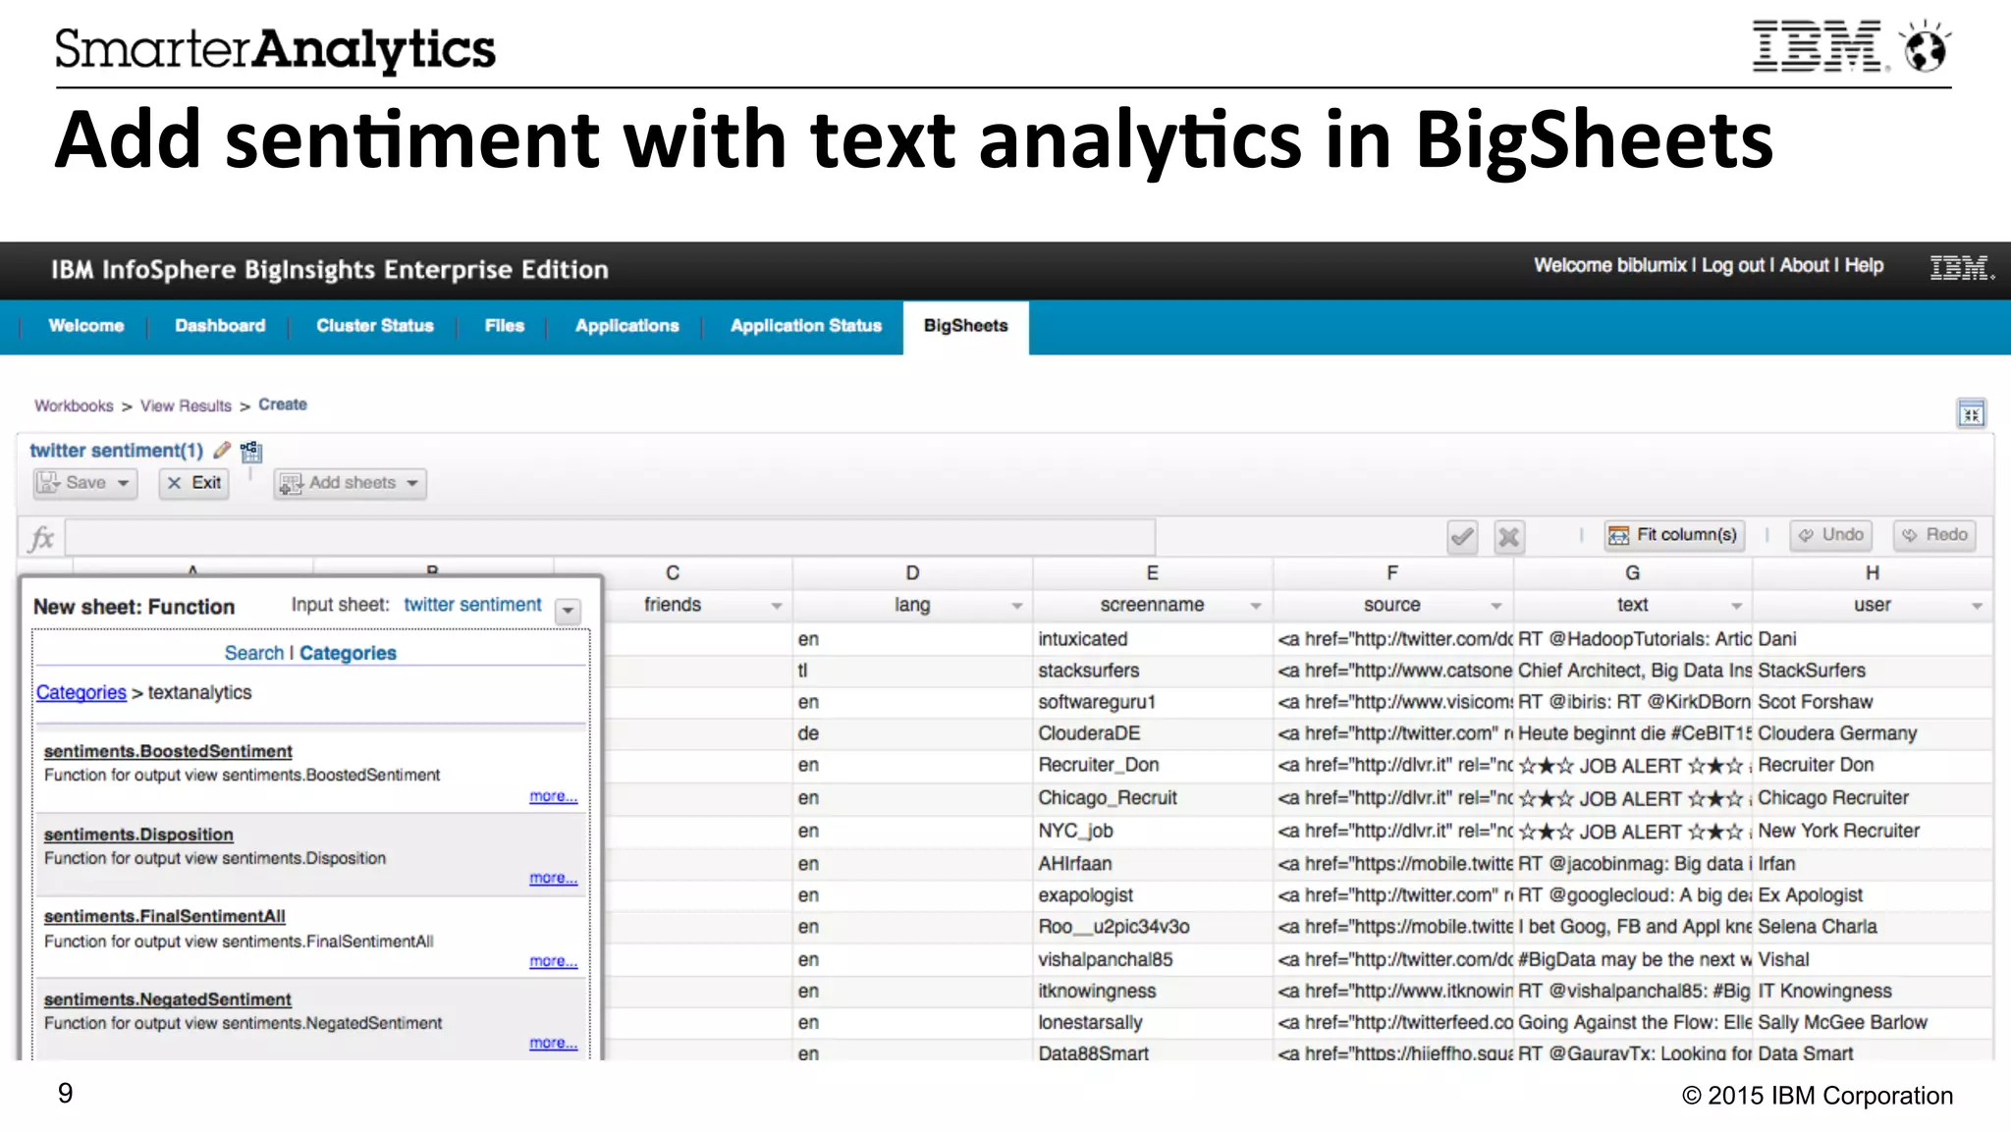
Task: Click the cell 'Scot Forshaw'
Action: (1872, 702)
